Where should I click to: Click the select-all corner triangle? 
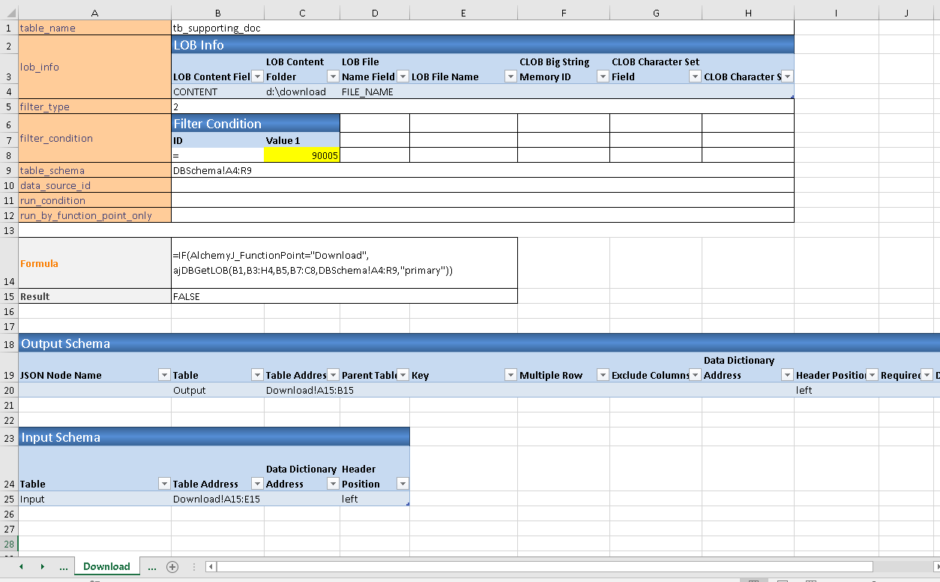coord(9,13)
